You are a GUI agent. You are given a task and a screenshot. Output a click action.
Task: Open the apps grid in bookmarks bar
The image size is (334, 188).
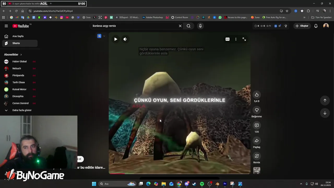point(3,17)
